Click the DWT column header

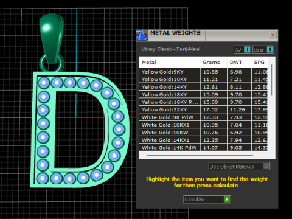238,62
